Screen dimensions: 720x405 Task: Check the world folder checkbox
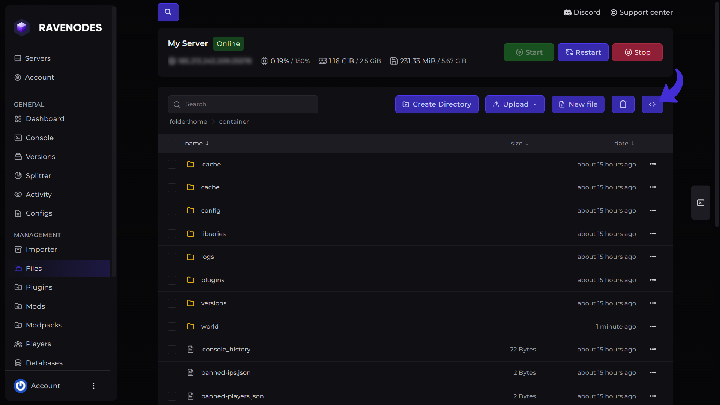pos(172,326)
